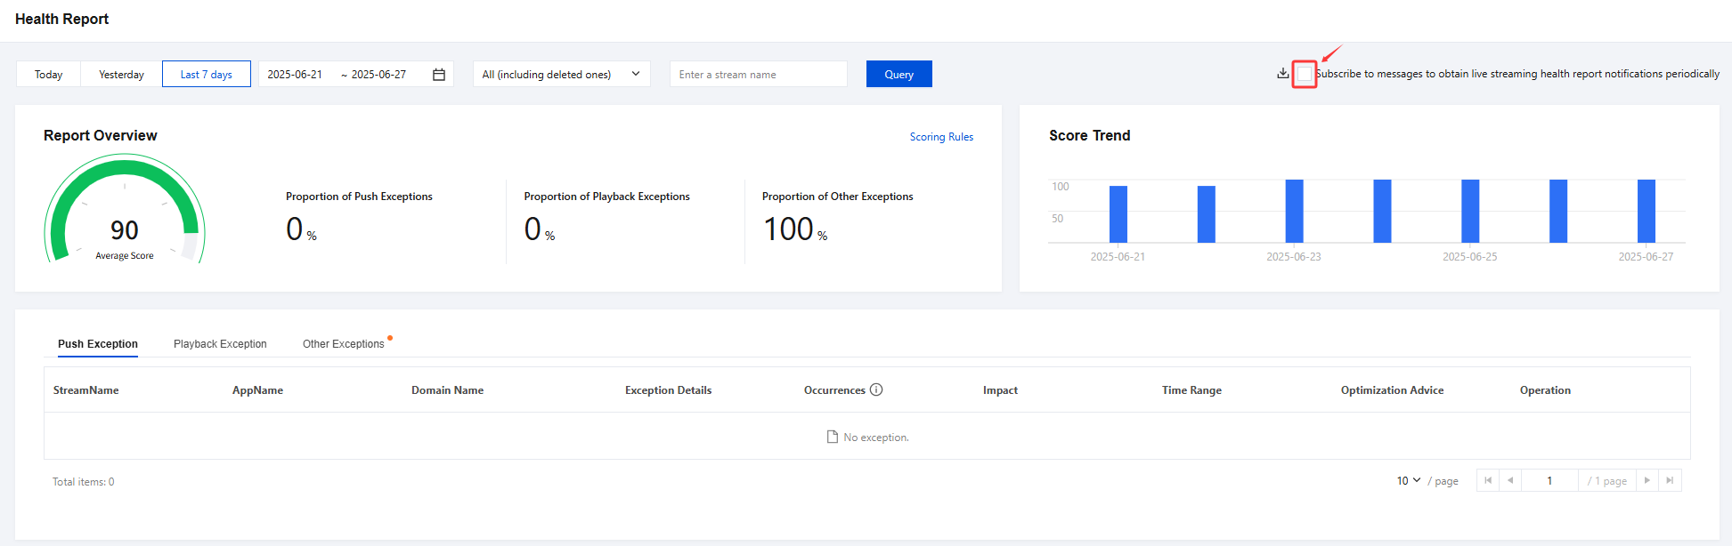Select the Today time range
The image size is (1732, 546).
tap(49, 75)
